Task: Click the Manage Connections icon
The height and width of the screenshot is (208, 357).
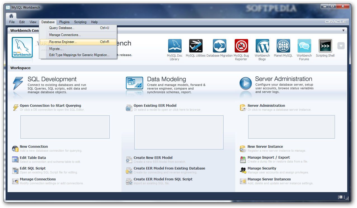Action: [15, 181]
